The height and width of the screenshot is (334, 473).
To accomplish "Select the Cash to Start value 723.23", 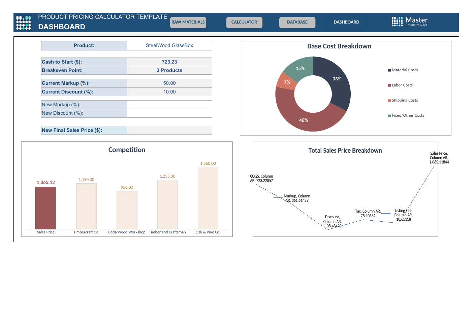I will pos(169,62).
